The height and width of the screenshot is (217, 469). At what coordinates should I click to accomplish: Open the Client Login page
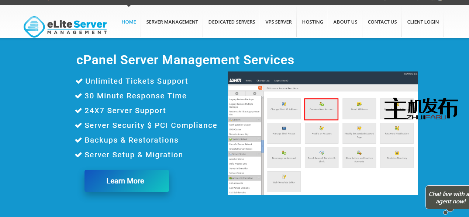coord(423,22)
